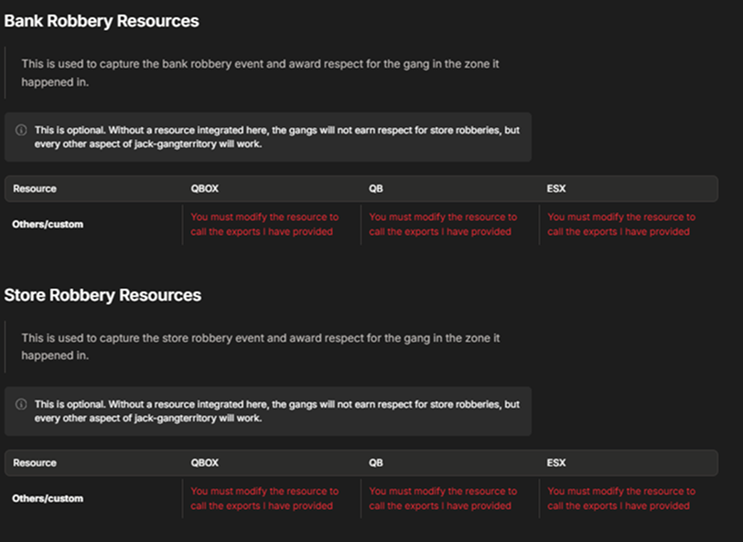Select QB column header in store robbery table
Viewport: 743px width, 542px height.
376,462
